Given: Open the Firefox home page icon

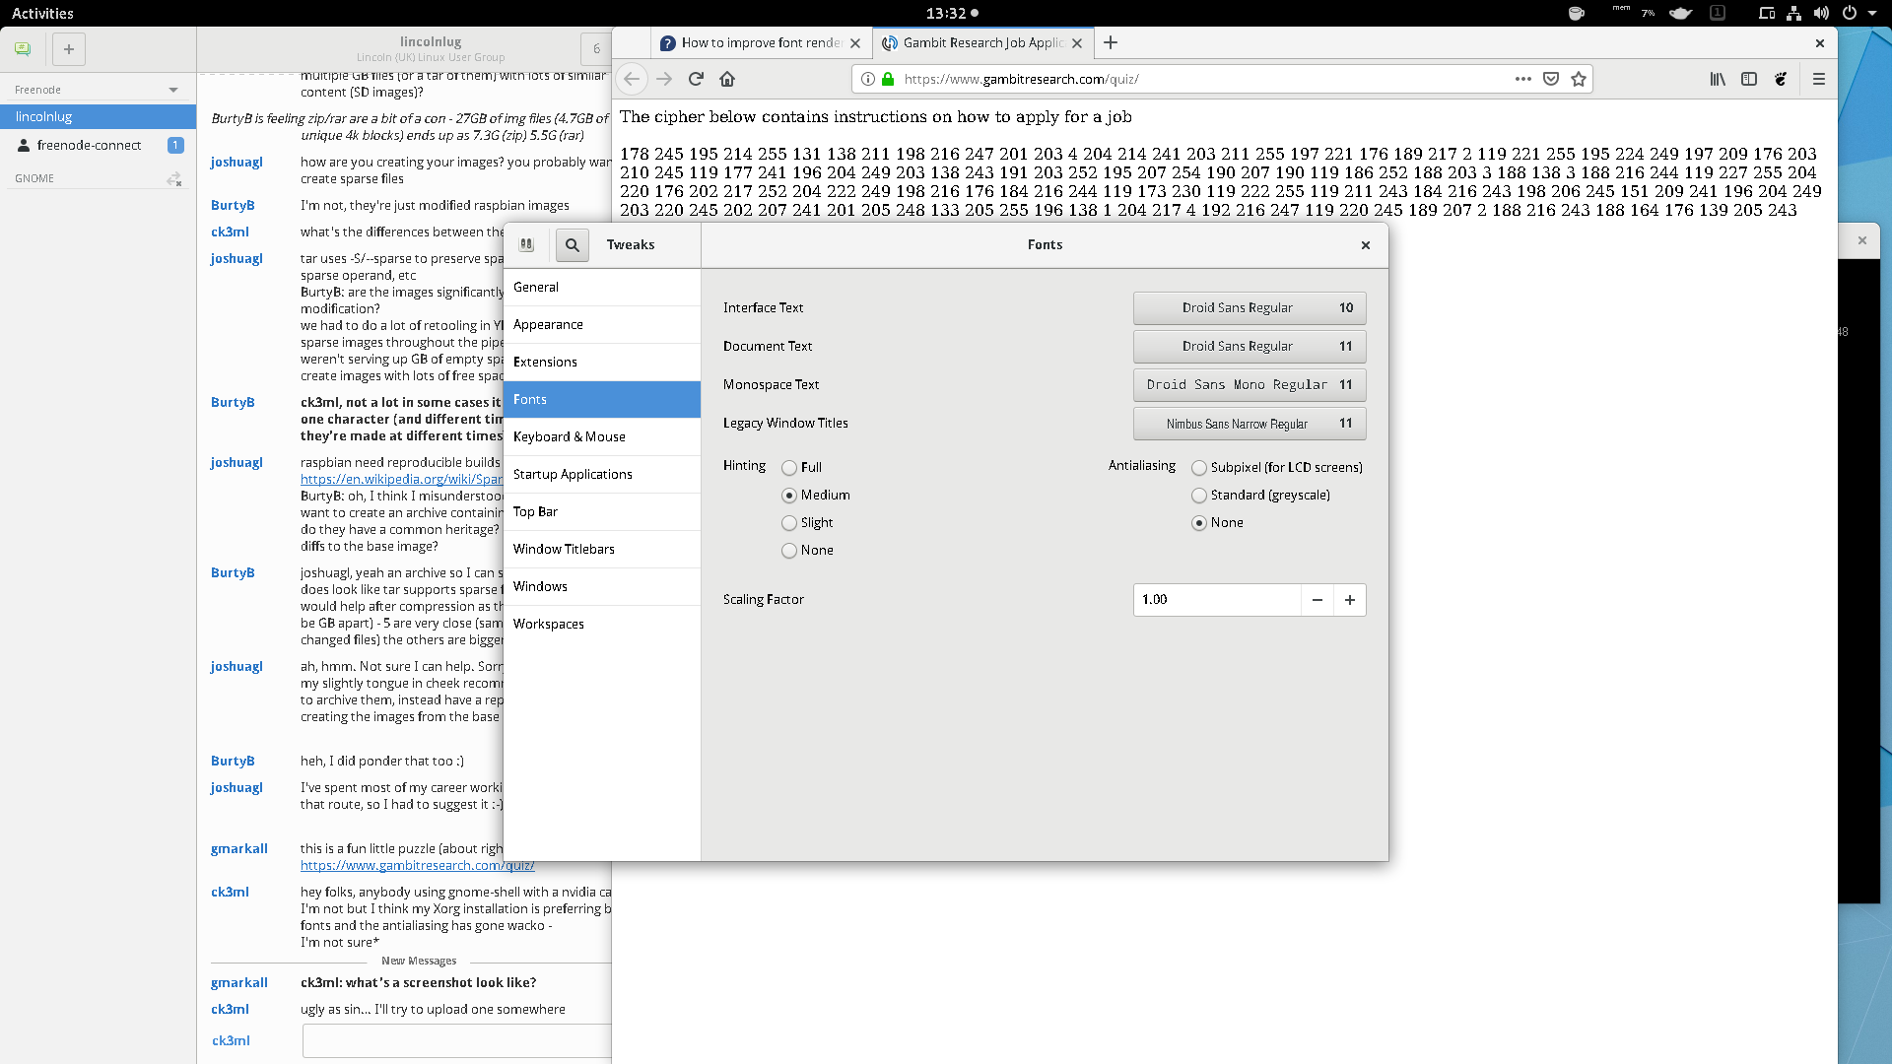Looking at the screenshot, I should [x=727, y=79].
